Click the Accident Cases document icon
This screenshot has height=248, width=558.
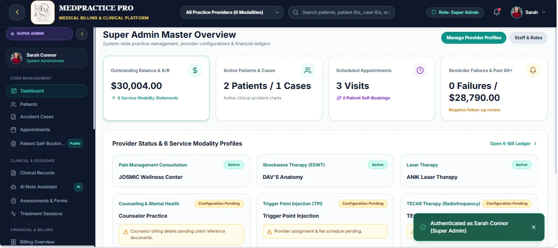tap(13, 117)
